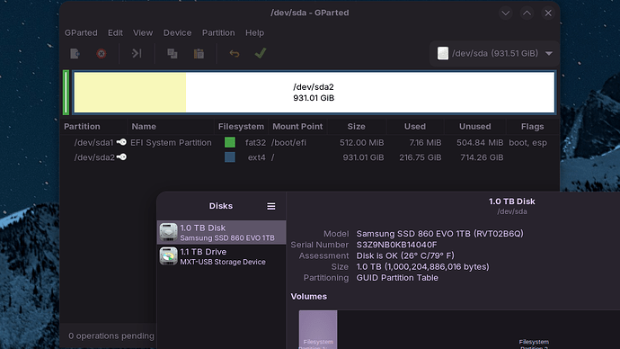Sort by the Flags column header
620x349 pixels.
point(532,127)
